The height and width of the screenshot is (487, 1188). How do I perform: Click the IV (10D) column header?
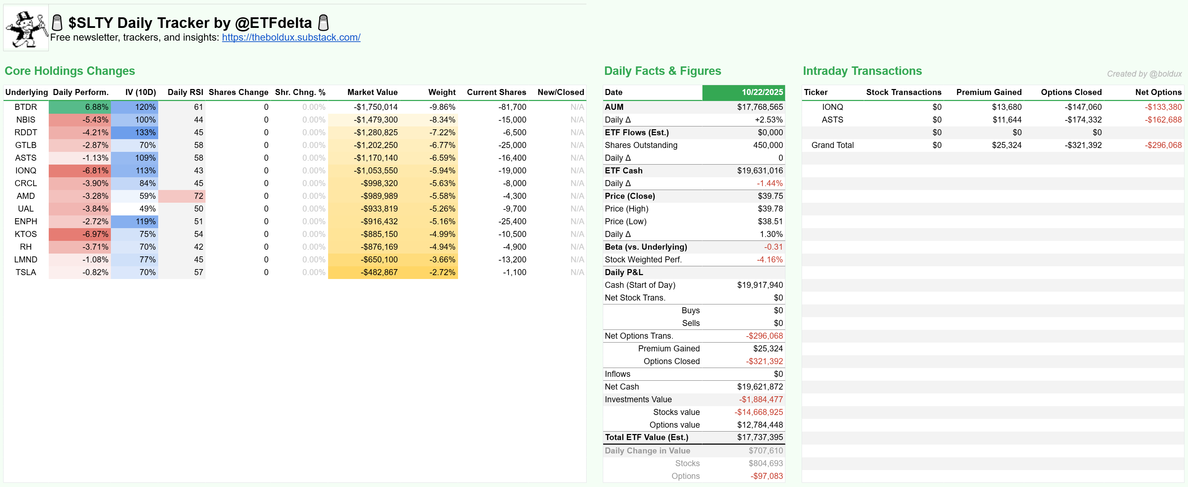[141, 92]
